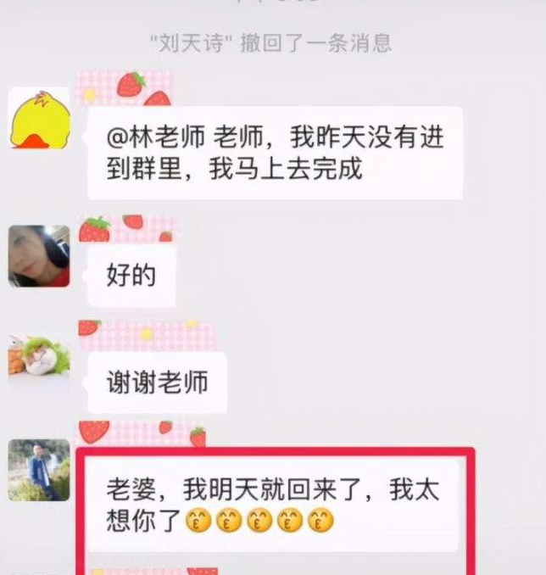Image resolution: width=546 pixels, height=575 pixels.
Task: Click the first kissing face emoji
Action: click(x=198, y=521)
